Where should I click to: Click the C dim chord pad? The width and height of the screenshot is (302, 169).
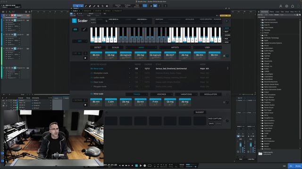[x=111, y=102]
